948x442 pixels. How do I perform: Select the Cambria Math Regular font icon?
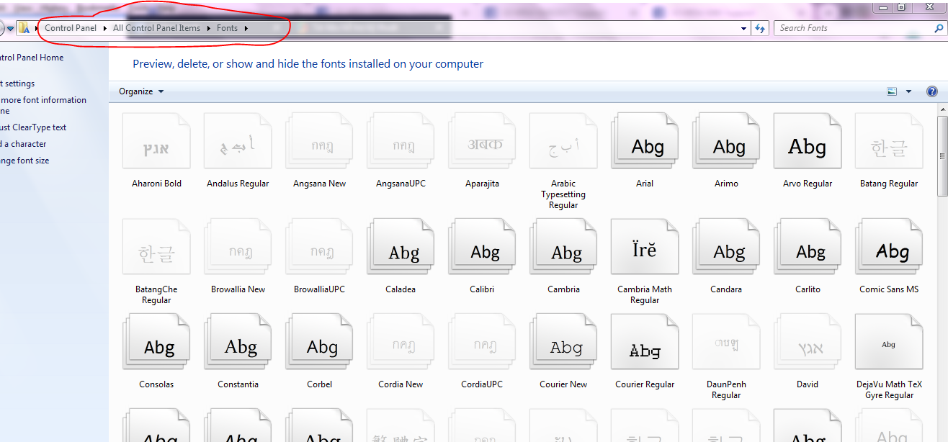[645, 248]
